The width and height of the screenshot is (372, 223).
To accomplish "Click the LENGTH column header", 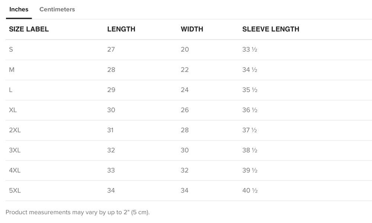I will pos(121,29).
